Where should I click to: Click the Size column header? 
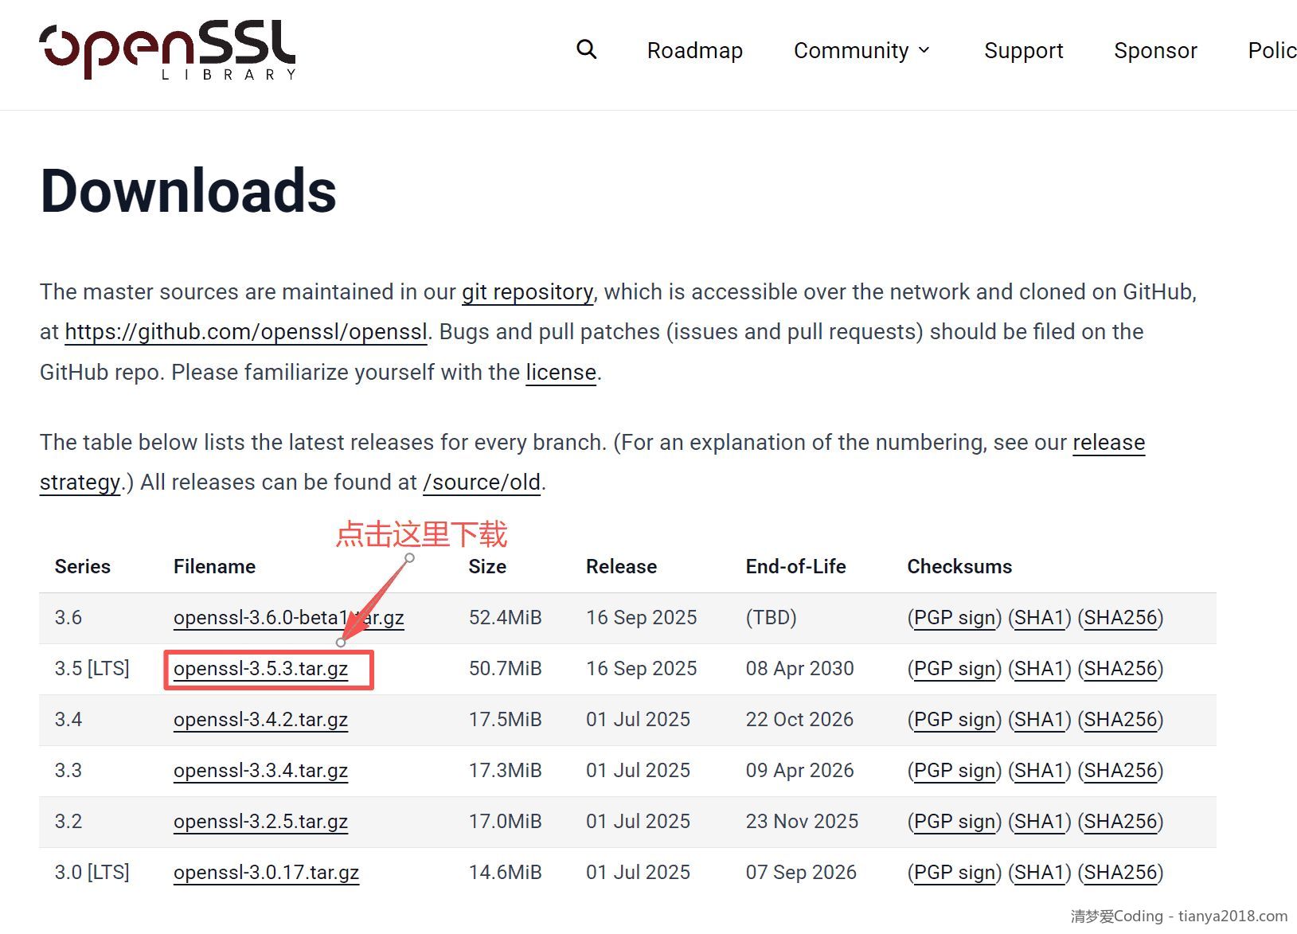[x=487, y=567]
